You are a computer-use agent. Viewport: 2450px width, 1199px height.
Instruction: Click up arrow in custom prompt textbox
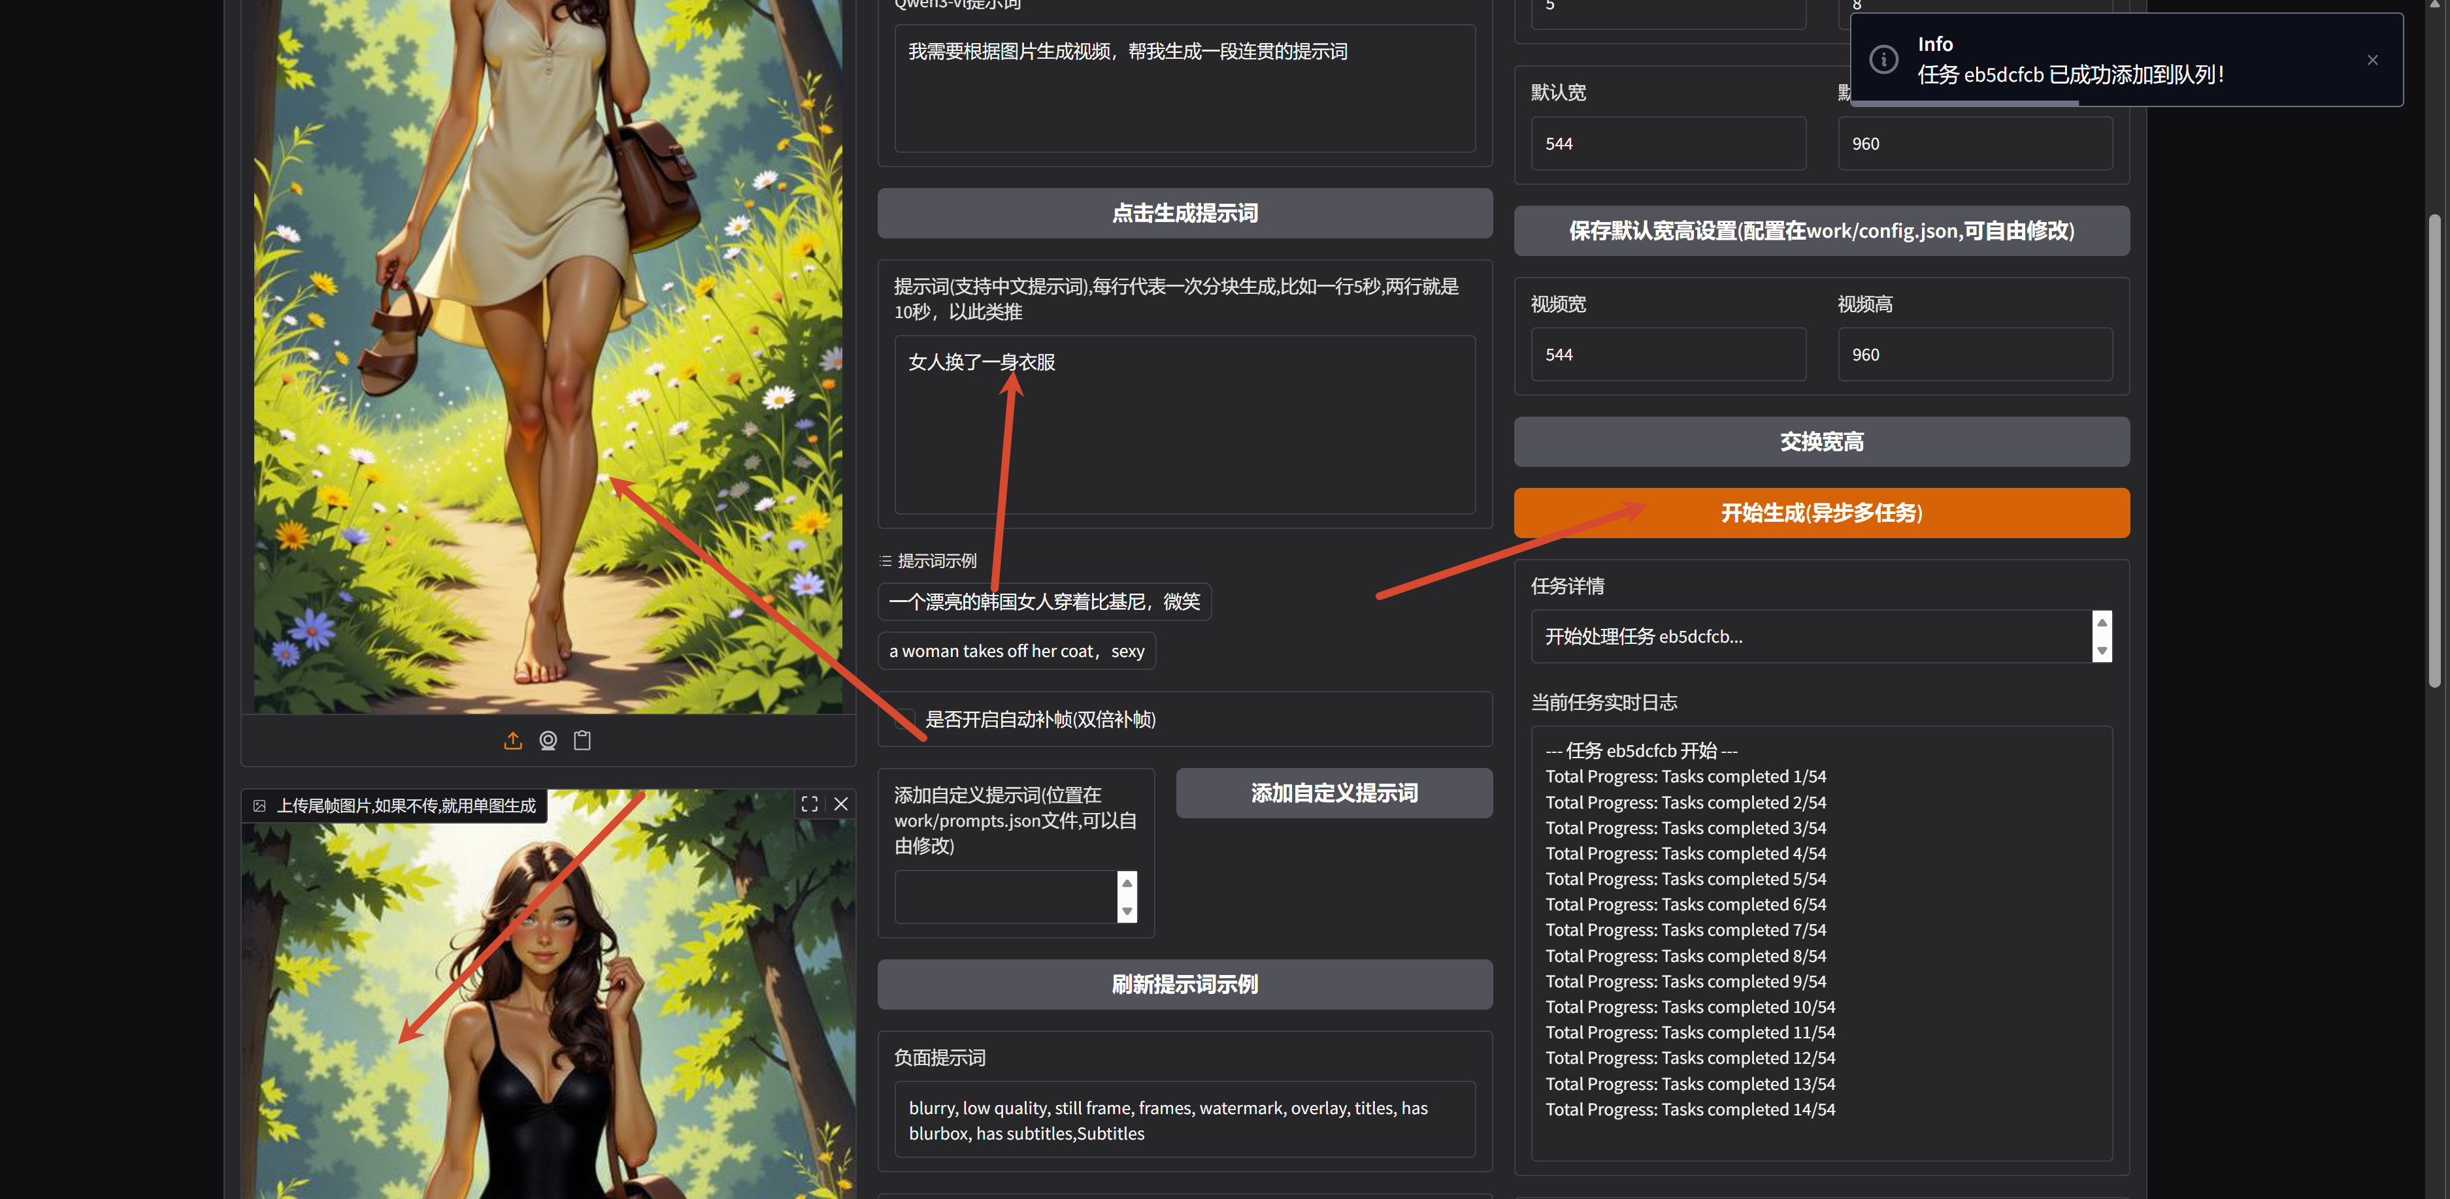1127,884
